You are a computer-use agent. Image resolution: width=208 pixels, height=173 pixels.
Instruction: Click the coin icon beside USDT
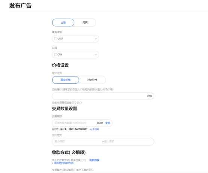[x=56, y=39]
